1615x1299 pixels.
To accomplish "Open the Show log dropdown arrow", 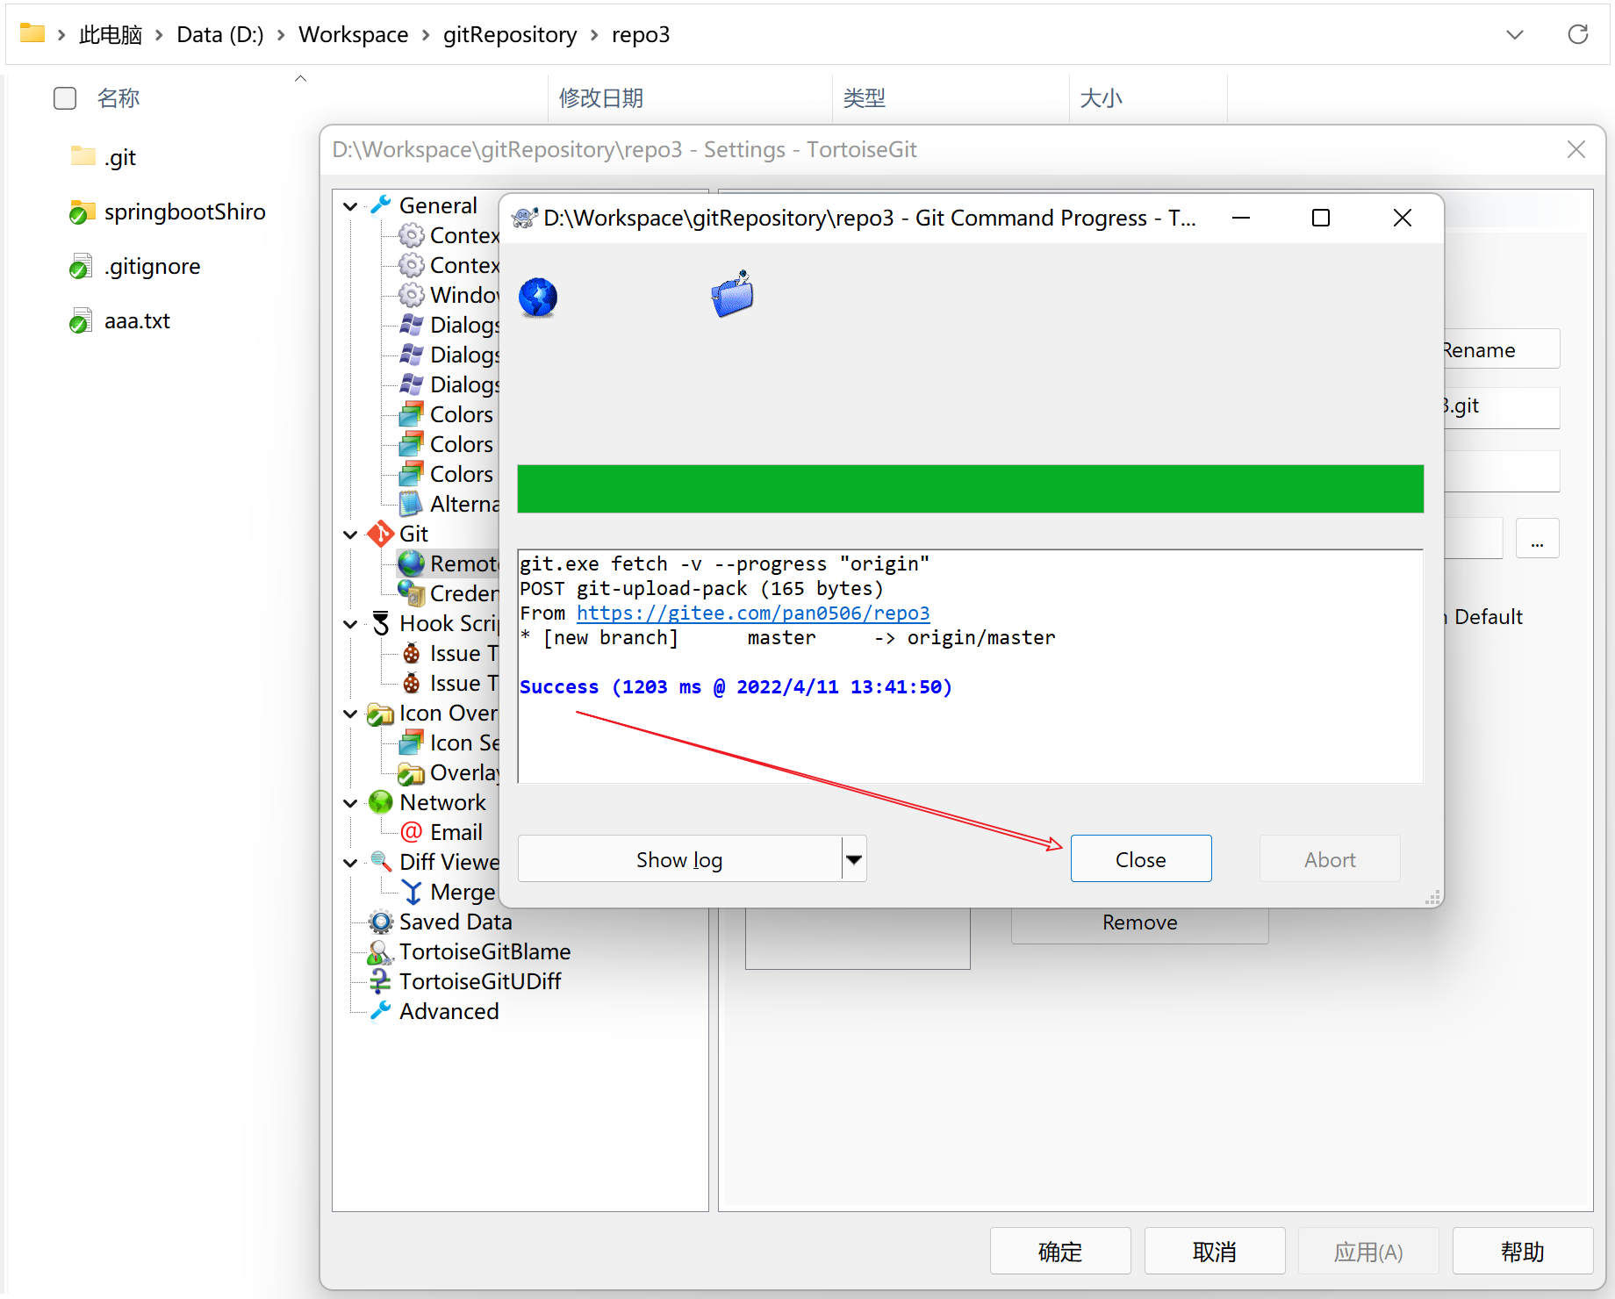I will (x=853, y=859).
